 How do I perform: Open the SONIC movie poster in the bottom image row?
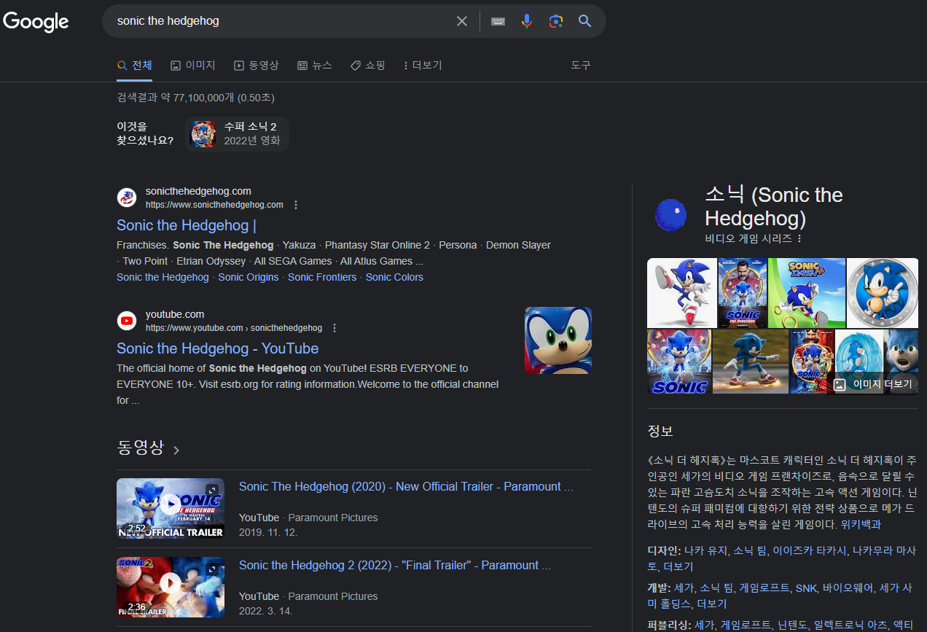tap(678, 362)
